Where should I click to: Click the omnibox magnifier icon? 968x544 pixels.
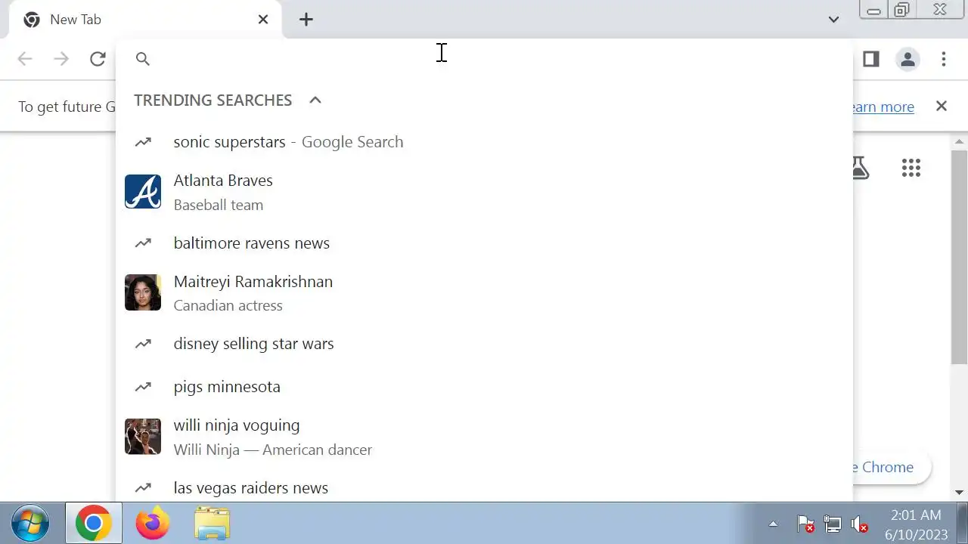point(143,59)
